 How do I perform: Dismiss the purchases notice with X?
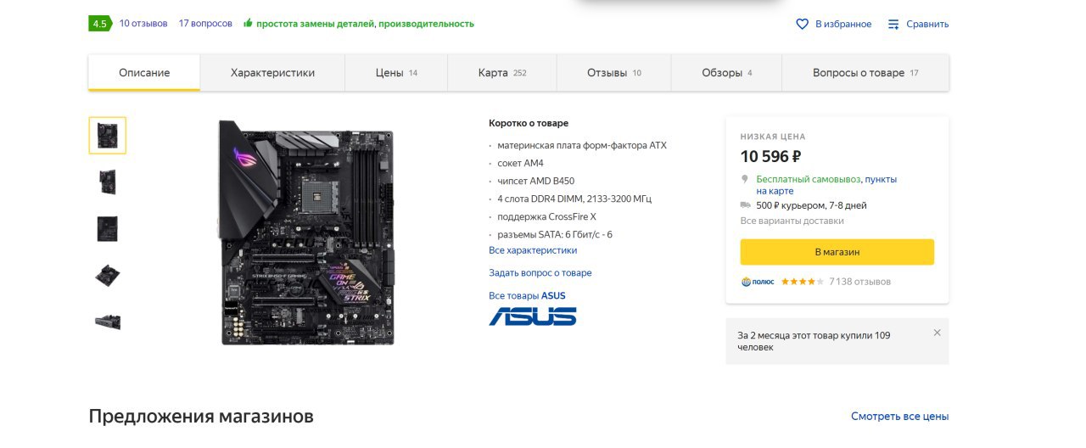point(937,333)
